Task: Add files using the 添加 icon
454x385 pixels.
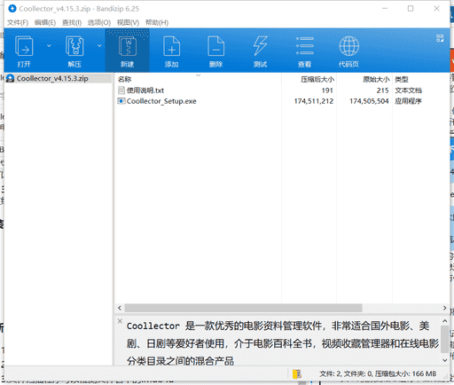Action: pyautogui.click(x=171, y=51)
